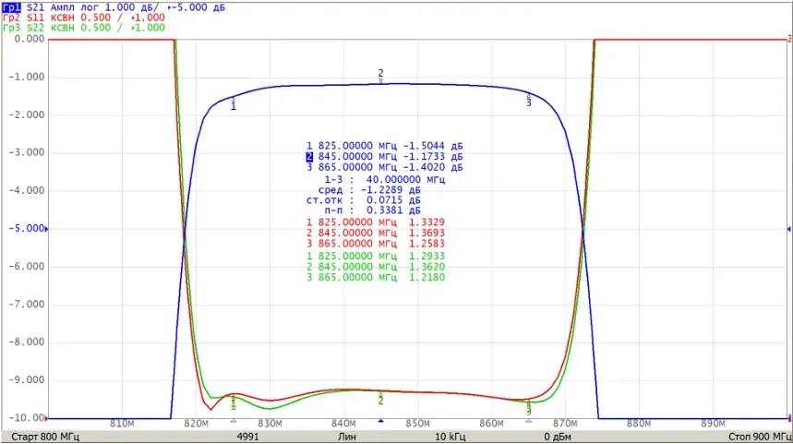Click marker 3 on the green S22 curve
This screenshot has height=444, width=793.
(x=528, y=409)
